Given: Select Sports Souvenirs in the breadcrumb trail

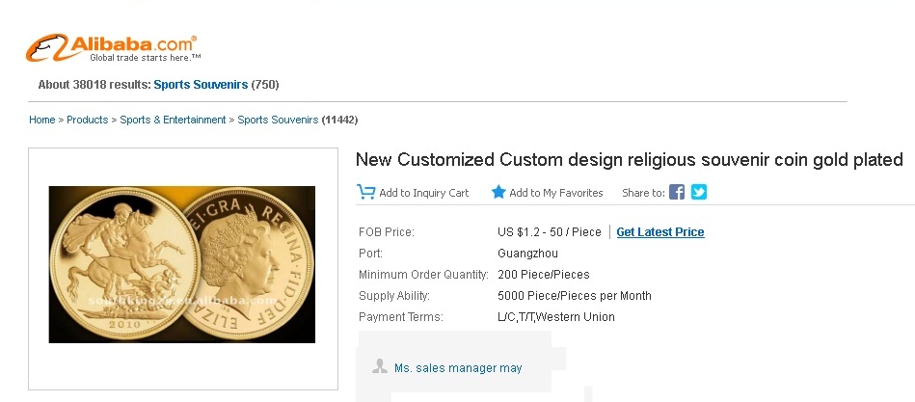Looking at the screenshot, I should tap(278, 120).
